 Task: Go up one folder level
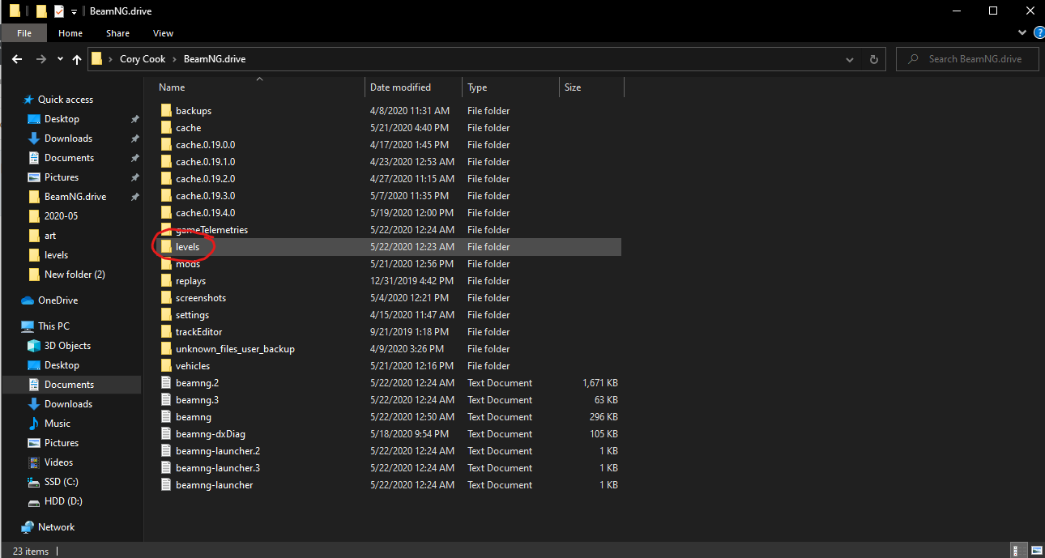(x=77, y=59)
